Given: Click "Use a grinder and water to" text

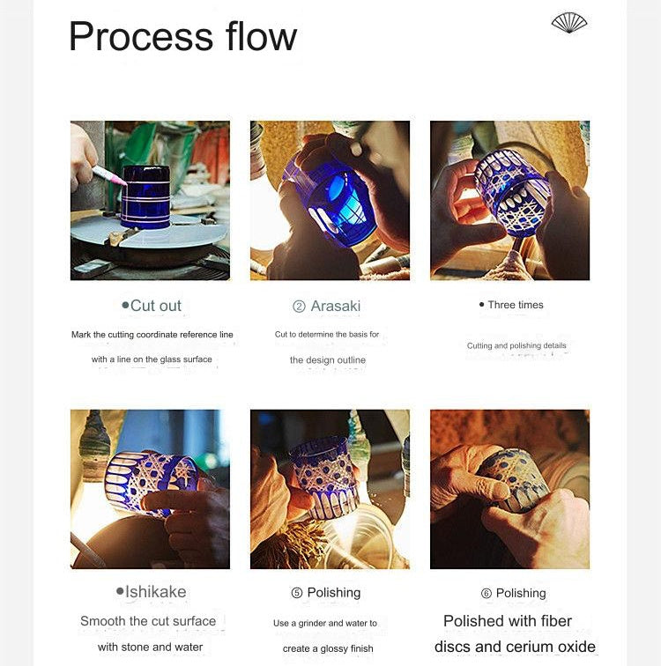Looking at the screenshot, I should 325,624.
